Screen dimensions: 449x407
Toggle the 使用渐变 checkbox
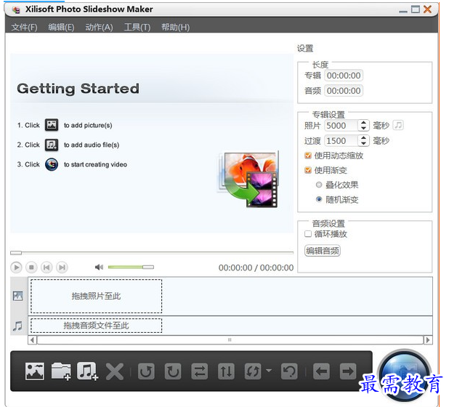(x=308, y=170)
